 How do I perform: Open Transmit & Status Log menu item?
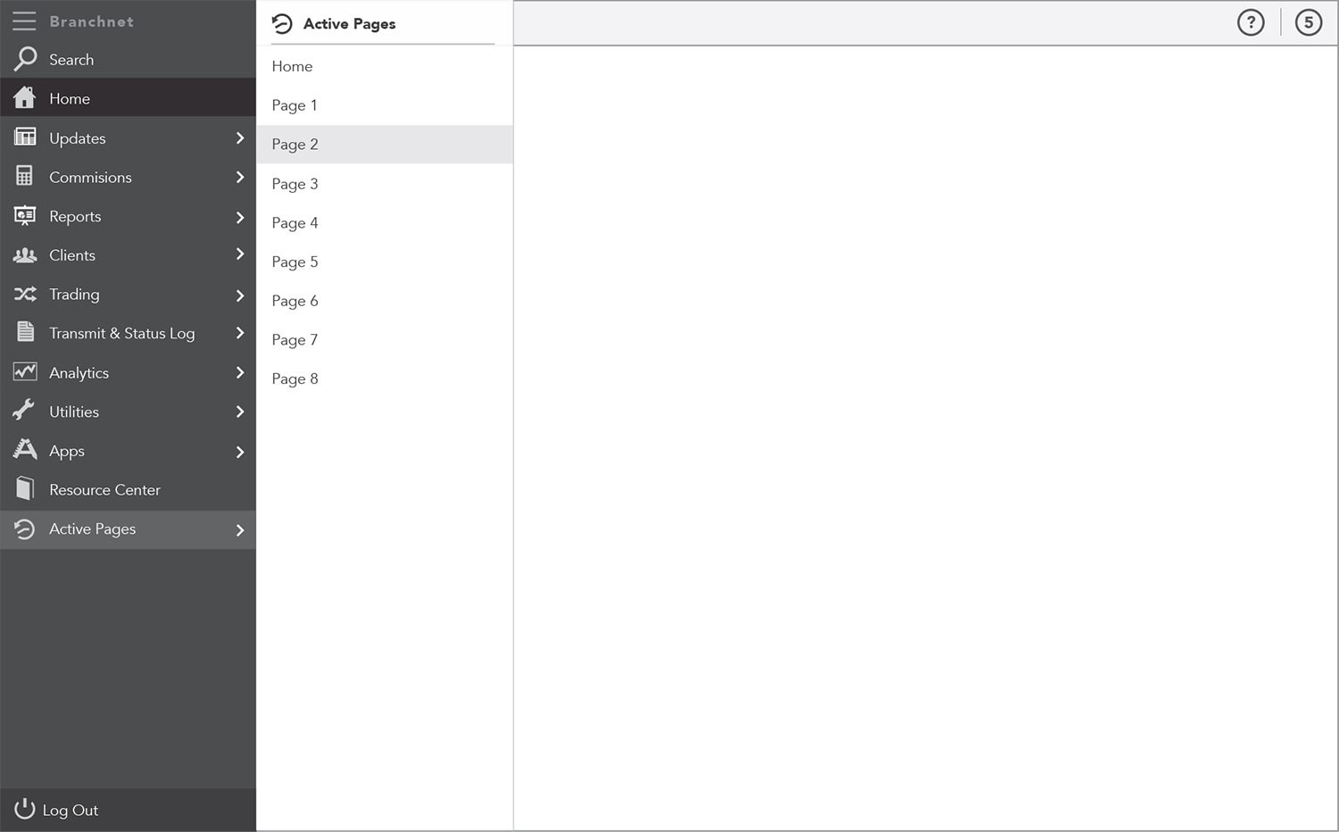point(129,333)
